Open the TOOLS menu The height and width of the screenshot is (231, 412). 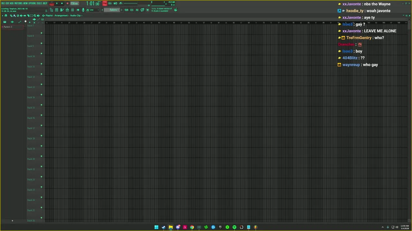39,3
